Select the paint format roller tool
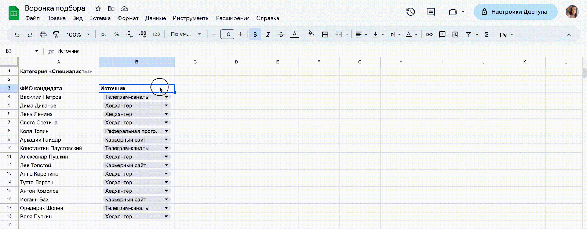 (56, 34)
